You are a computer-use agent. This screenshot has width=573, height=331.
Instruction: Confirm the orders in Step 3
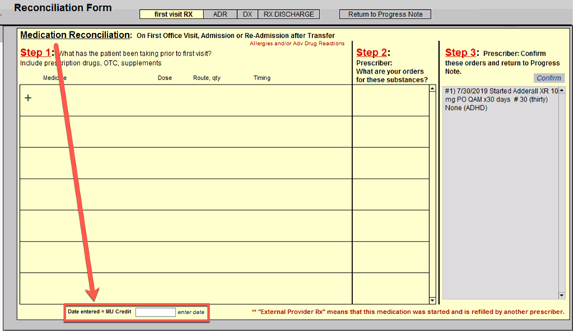(x=549, y=78)
